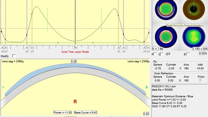Click up arrow of far-right edge stepper
208x117 pixels.
click(x=148, y=47)
